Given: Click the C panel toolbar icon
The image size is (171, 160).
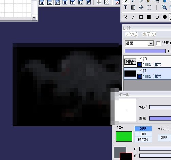Looking at the screenshot, I should tap(42, 2).
